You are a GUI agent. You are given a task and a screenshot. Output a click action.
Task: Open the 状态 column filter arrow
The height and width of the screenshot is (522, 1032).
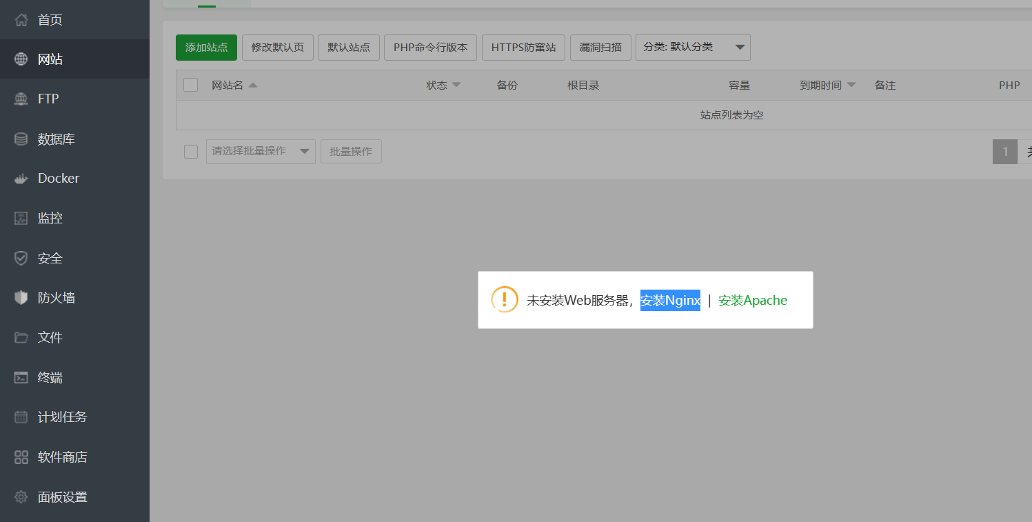456,85
